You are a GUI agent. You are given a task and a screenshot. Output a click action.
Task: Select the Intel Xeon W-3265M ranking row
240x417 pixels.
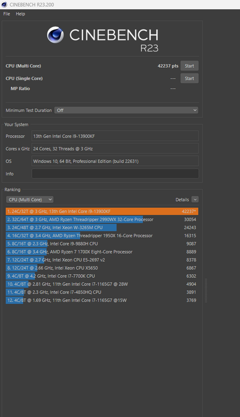(x=102, y=228)
